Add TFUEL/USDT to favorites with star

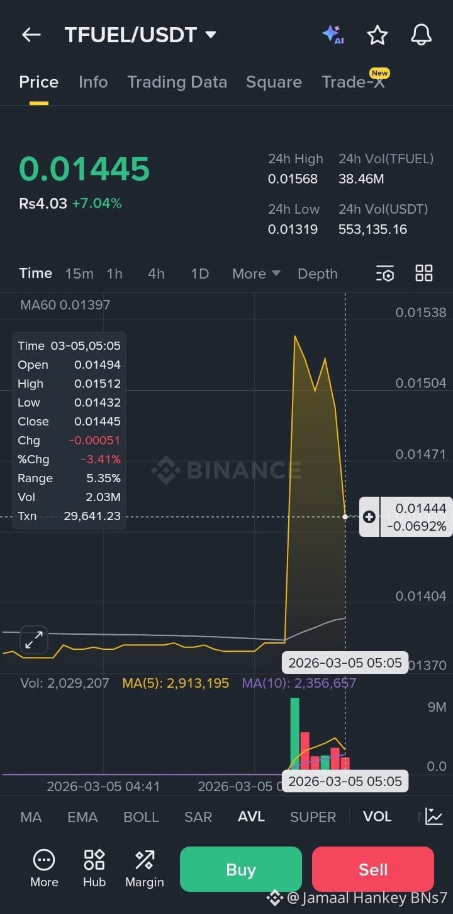click(x=377, y=35)
